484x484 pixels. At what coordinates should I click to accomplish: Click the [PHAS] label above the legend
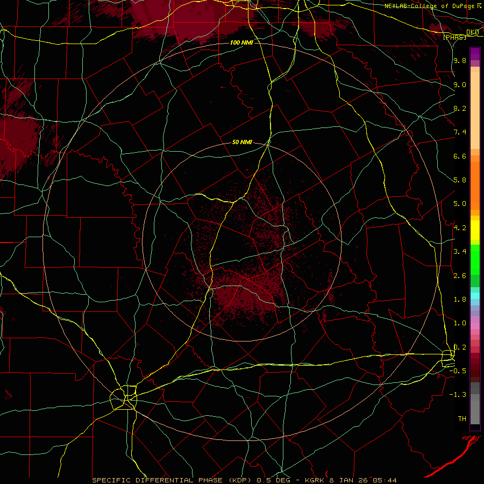[x=454, y=37]
